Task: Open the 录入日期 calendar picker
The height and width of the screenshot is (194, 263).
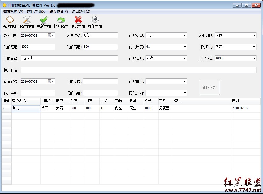Action: pyautogui.click(x=51, y=35)
